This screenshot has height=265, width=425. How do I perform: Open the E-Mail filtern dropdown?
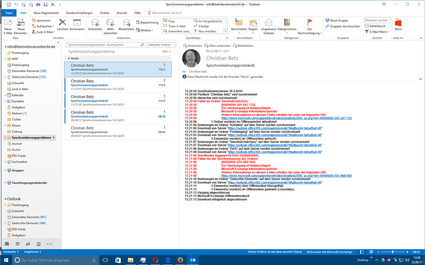click(x=377, y=31)
